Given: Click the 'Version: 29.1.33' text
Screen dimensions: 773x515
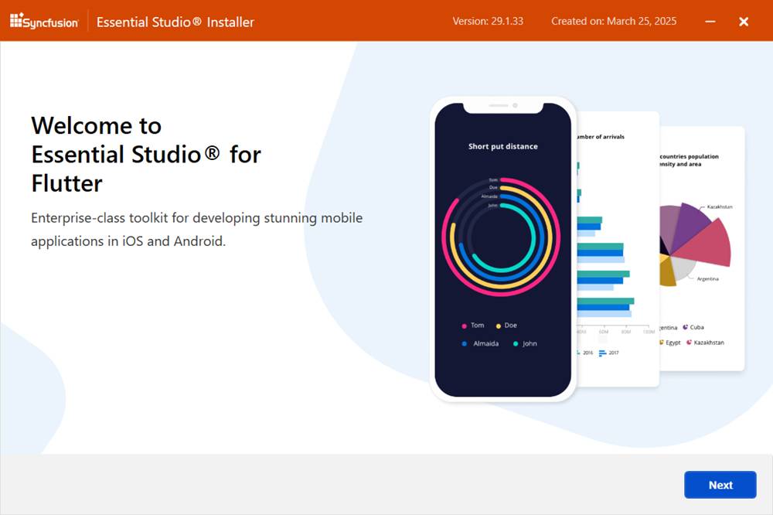Looking at the screenshot, I should [x=488, y=21].
